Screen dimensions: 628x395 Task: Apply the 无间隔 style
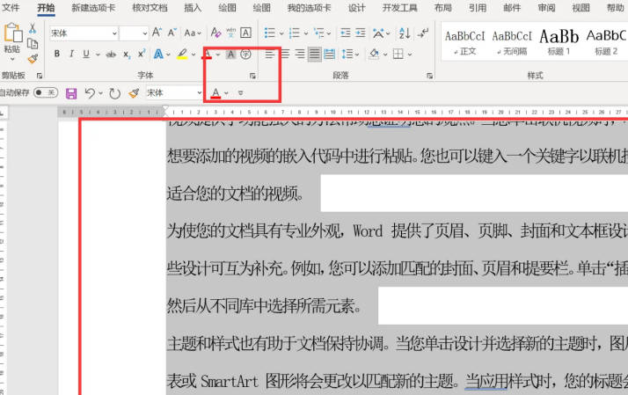coord(512,41)
